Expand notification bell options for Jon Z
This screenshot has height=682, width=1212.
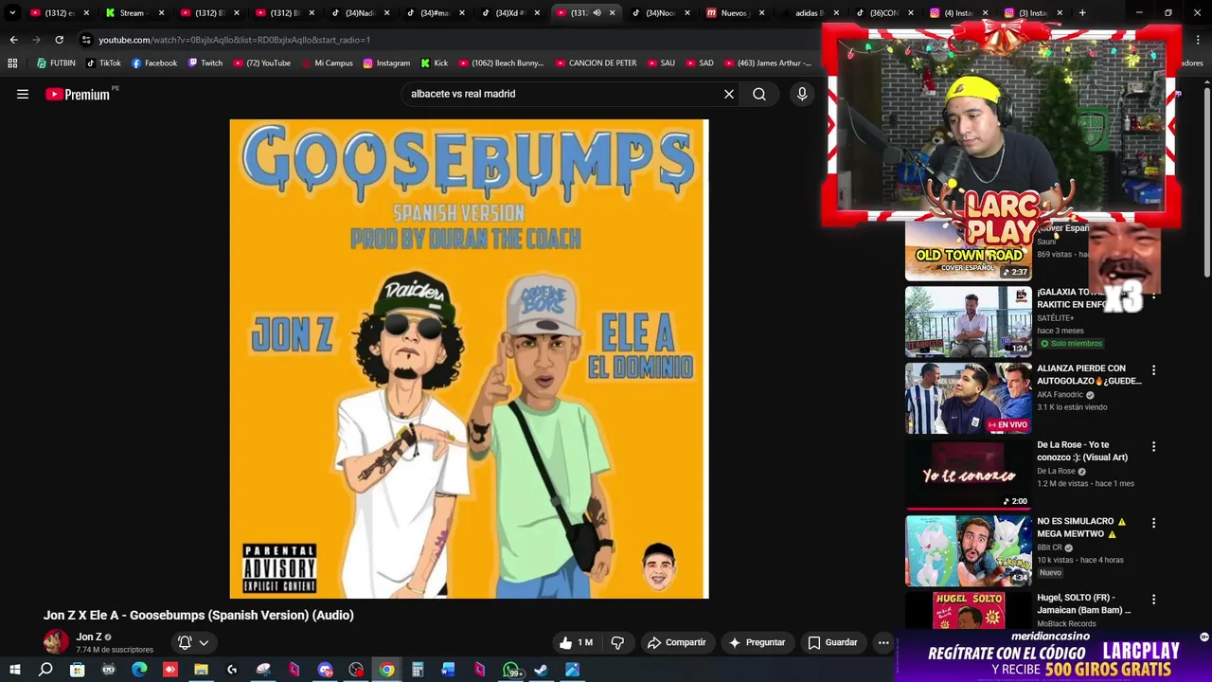[x=204, y=642]
